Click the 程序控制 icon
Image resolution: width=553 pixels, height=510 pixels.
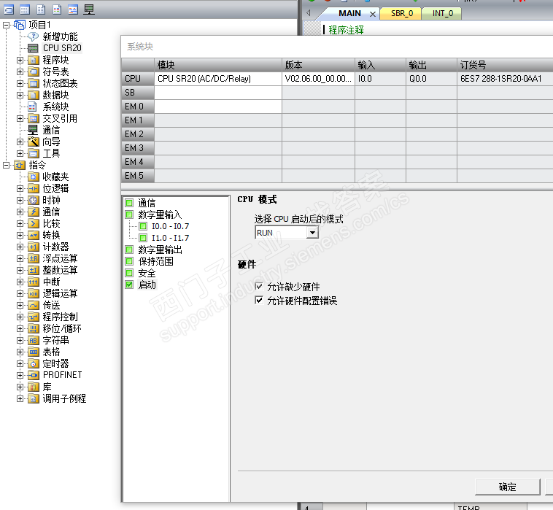[x=33, y=317]
